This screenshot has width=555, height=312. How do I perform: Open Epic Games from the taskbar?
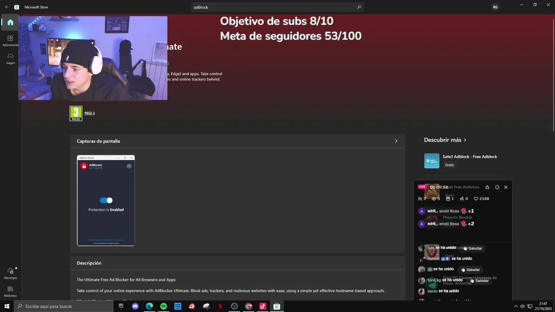pos(121,306)
